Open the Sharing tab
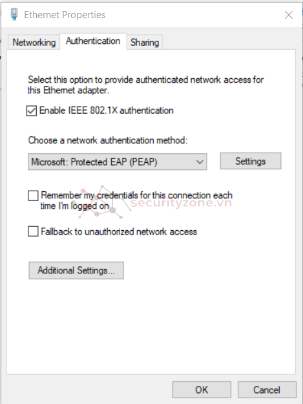This screenshot has width=303, height=404. (145, 42)
